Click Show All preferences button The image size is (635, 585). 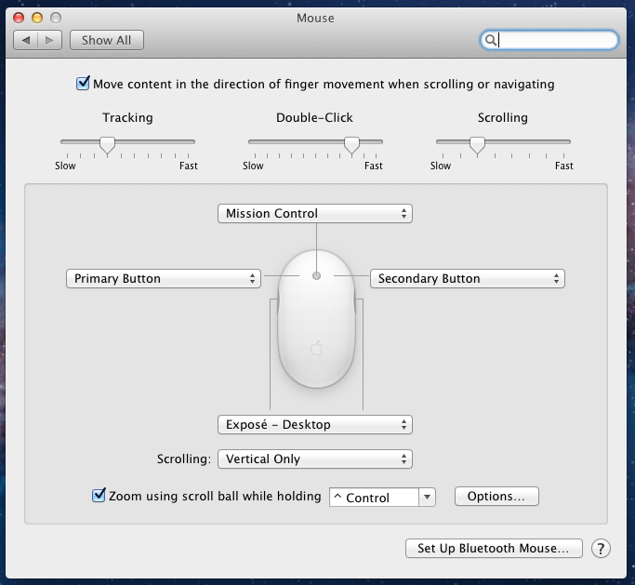click(x=107, y=40)
